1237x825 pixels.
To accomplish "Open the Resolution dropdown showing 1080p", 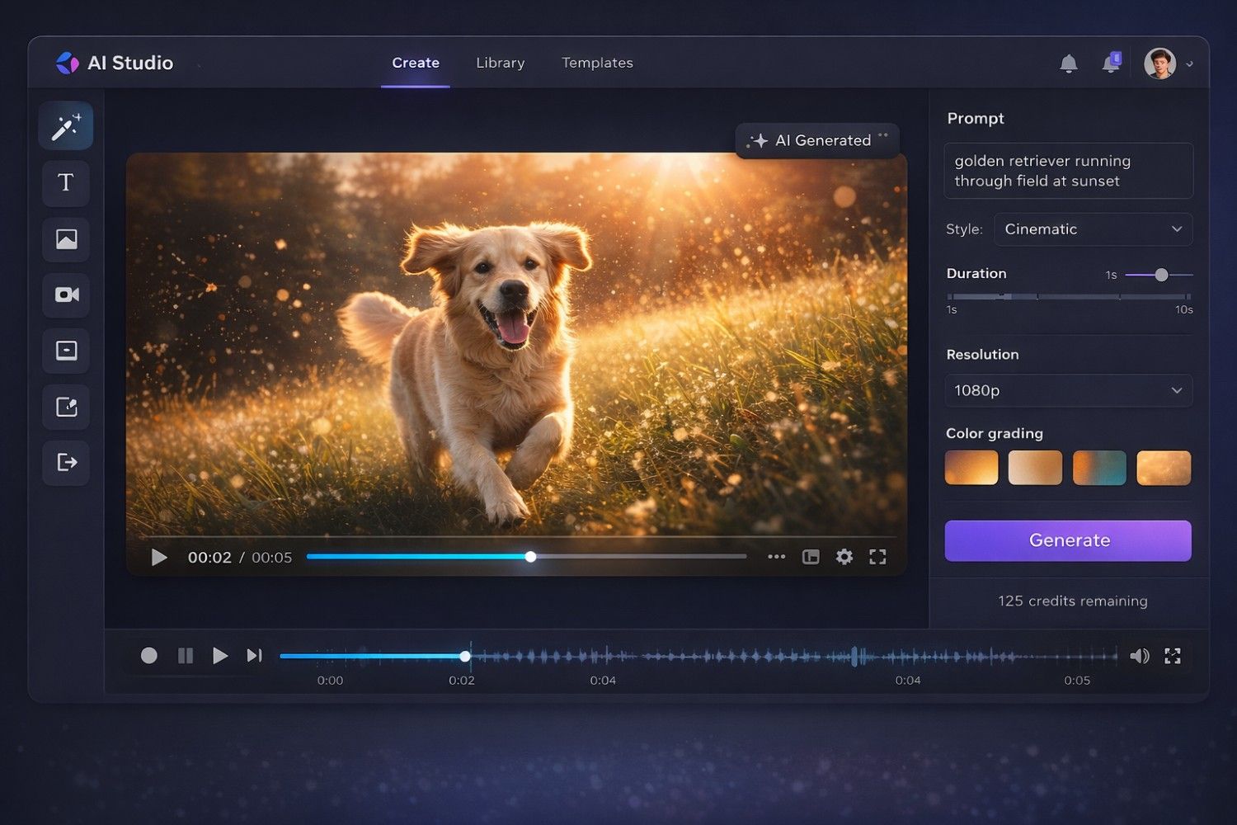I will coord(1068,390).
